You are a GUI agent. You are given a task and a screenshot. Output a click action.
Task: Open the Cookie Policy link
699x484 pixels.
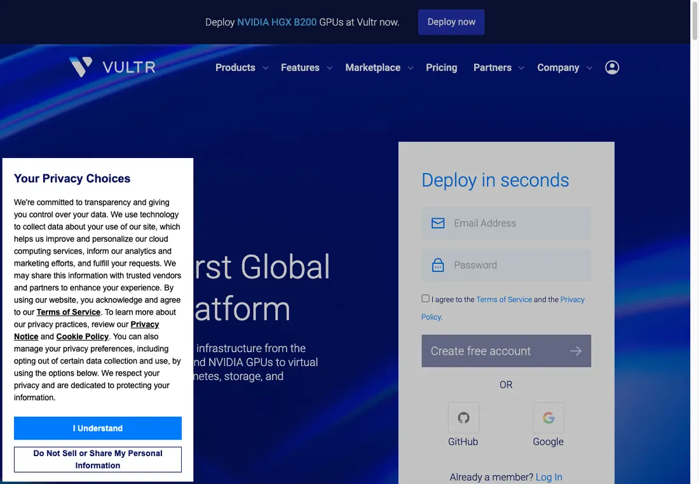tap(82, 336)
